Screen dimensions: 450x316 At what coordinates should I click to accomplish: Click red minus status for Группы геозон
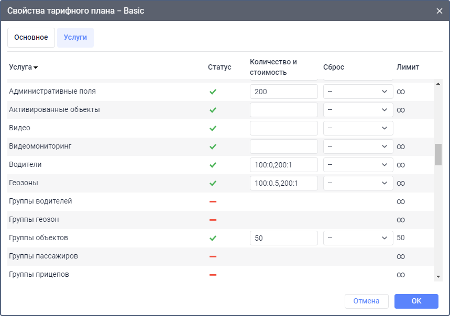213,220
